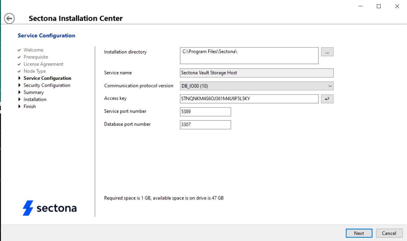Open Communication protocol version dropdown

click(256, 86)
